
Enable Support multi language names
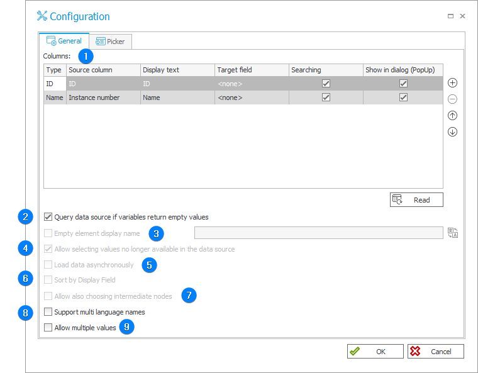[48, 312]
